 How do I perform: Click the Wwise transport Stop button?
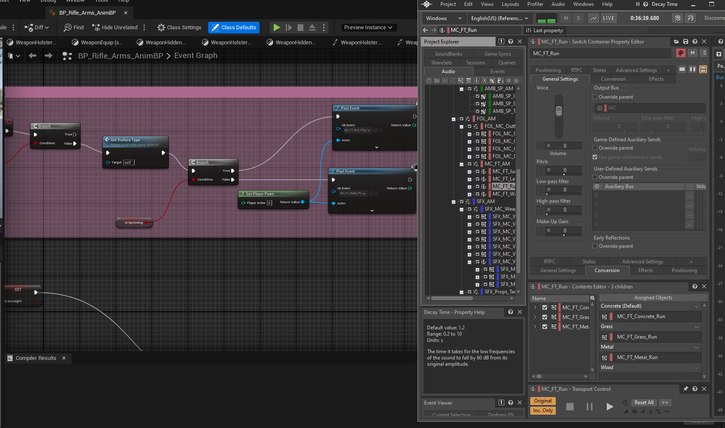[x=570, y=407]
